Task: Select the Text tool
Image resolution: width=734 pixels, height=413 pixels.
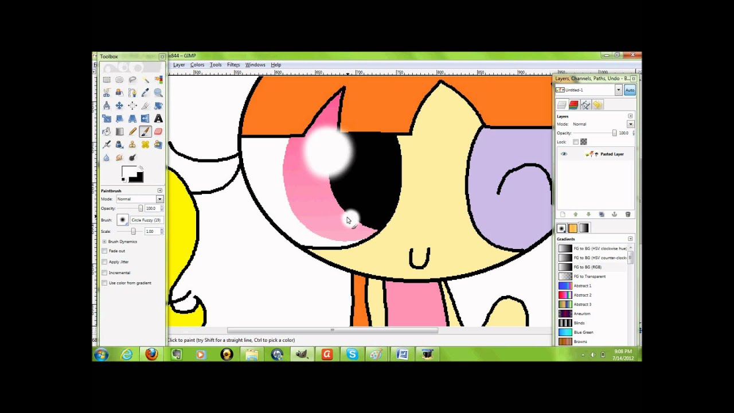Action: 158,119
